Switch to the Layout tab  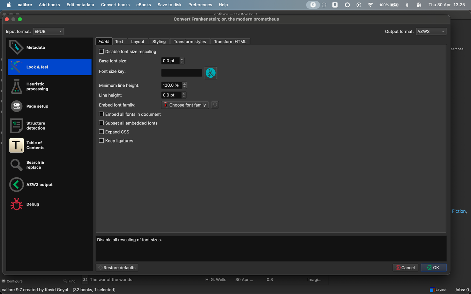pyautogui.click(x=137, y=41)
